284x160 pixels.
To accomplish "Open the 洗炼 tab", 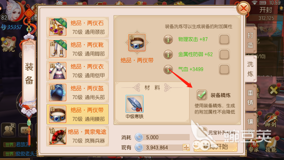I will [x=250, y=69].
